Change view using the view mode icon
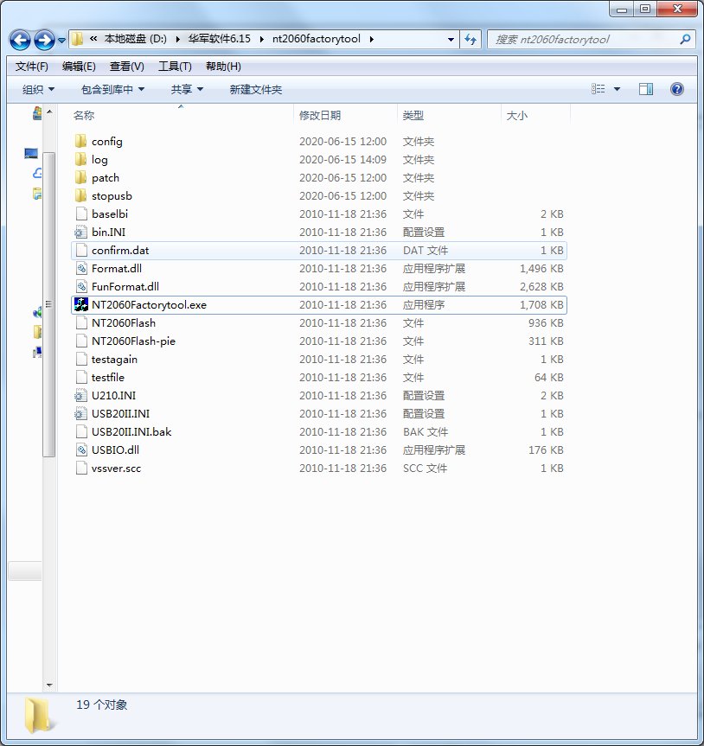The height and width of the screenshot is (746, 704). pos(598,89)
